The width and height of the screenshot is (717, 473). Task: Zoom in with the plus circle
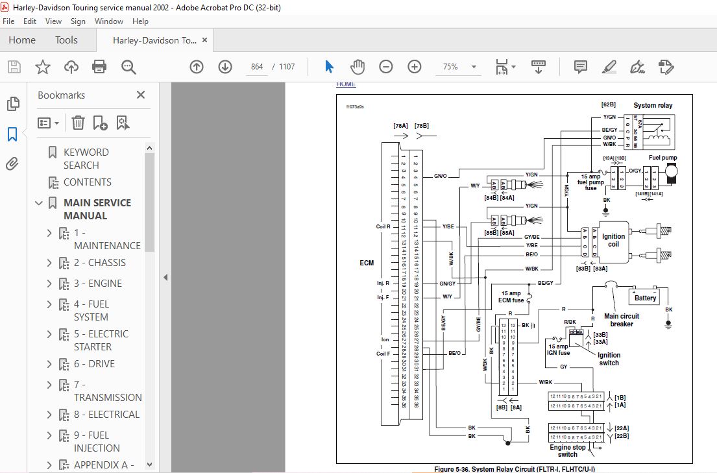(x=414, y=67)
